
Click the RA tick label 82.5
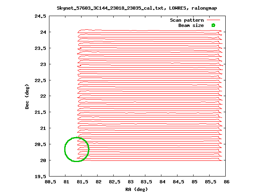click(114, 182)
